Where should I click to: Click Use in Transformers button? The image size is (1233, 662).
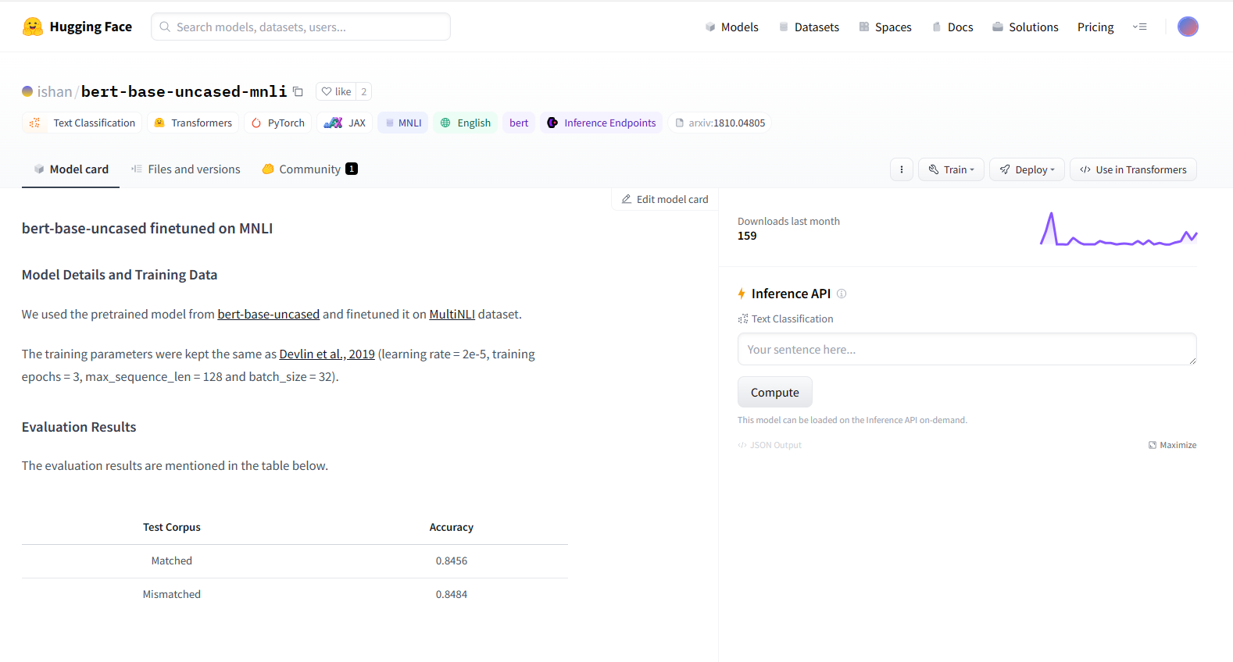point(1133,169)
